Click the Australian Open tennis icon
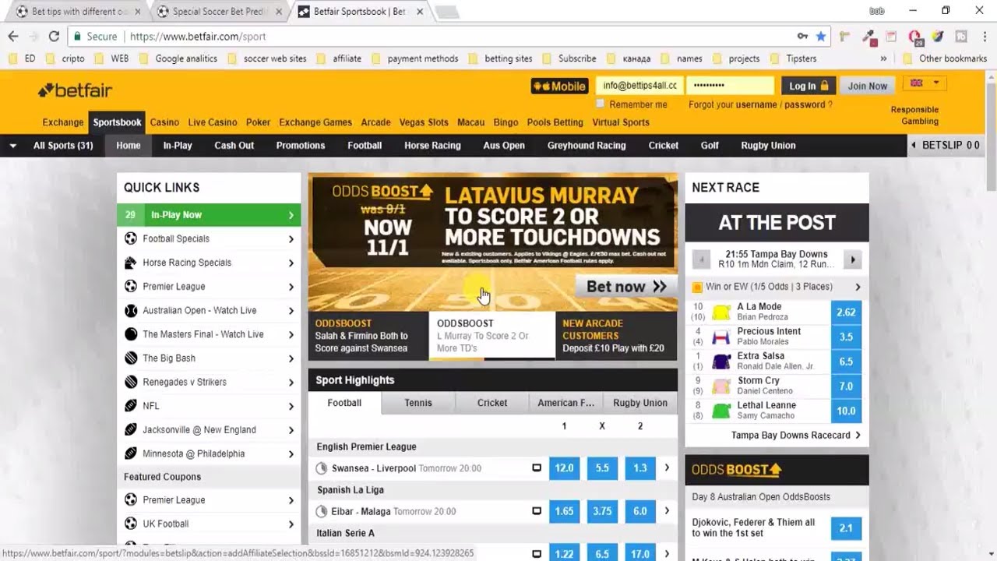This screenshot has height=561, width=997. tap(131, 310)
